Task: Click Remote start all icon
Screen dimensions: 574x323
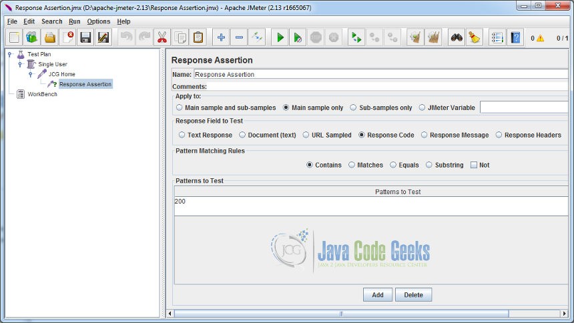Action: pyautogui.click(x=356, y=37)
